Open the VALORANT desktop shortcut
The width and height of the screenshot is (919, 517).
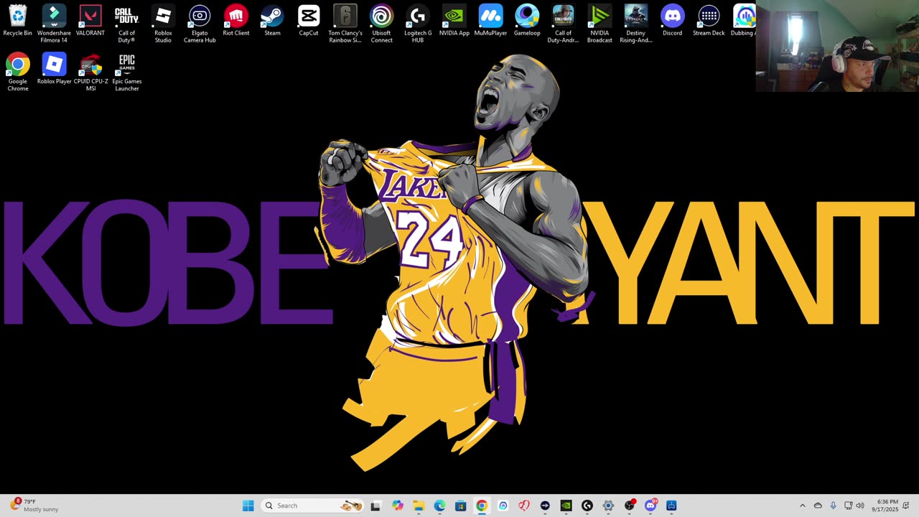pos(90,20)
